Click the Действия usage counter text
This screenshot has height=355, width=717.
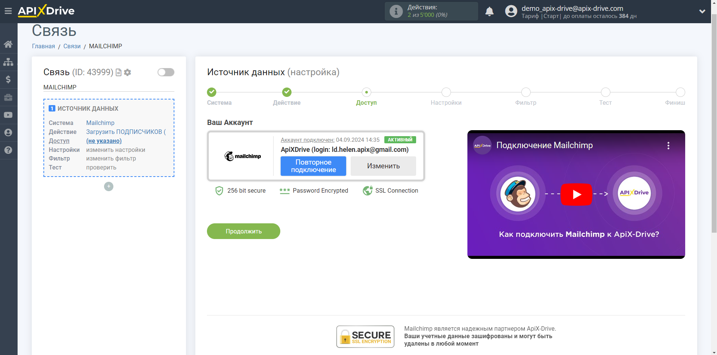(427, 11)
